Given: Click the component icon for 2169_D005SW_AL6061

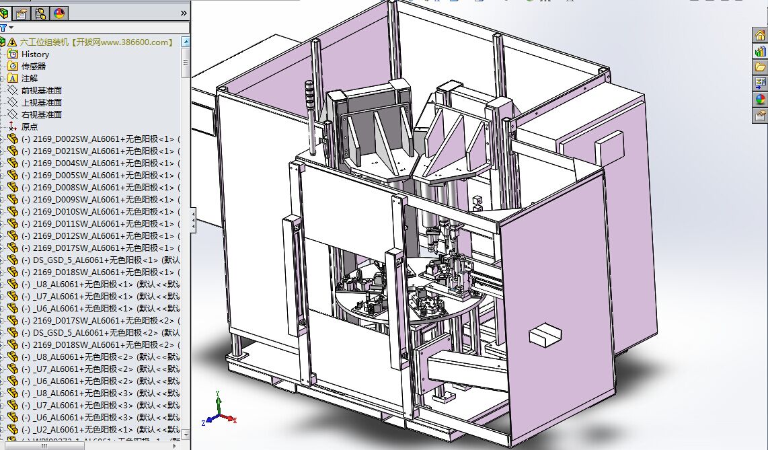Looking at the screenshot, I should point(13,176).
